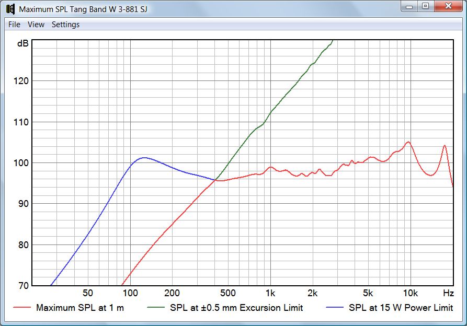Viewport: 467px width, 326px height.
Task: Click the 200 frequency axis label
Action: (x=172, y=293)
